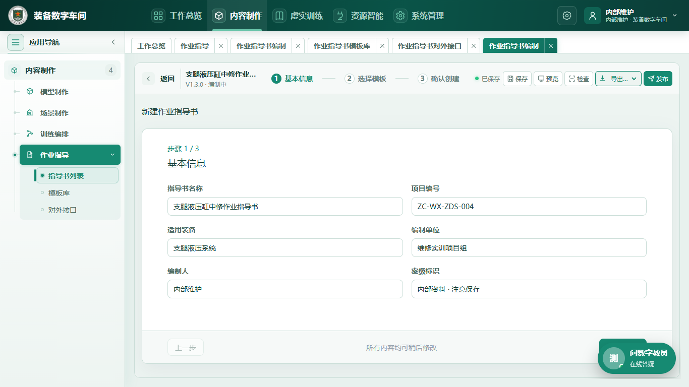Switch to the inactive 作业指导书编制 tab
This screenshot has height=387, width=689.
[261, 46]
